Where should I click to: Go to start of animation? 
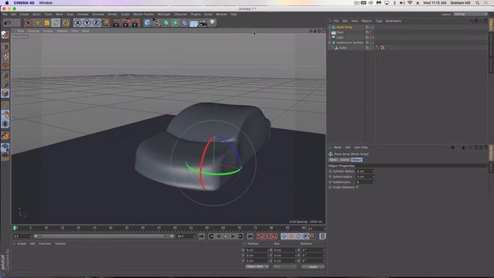pos(201,236)
